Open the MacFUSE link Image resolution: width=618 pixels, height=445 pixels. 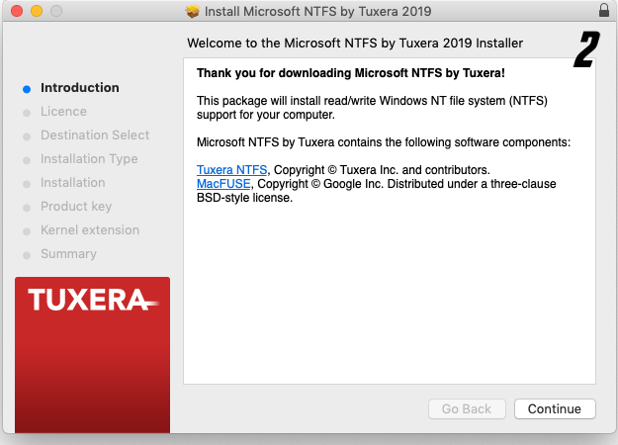[x=223, y=184]
